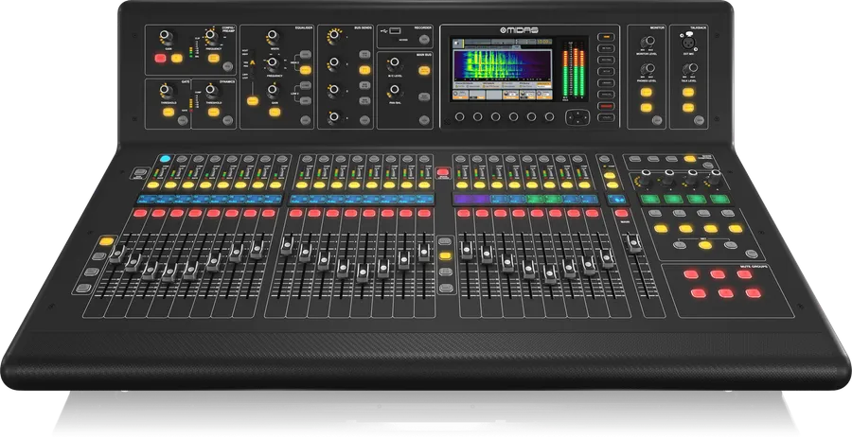Toggle the cyan select button on channel one
This screenshot has height=439, width=852.
165,159
